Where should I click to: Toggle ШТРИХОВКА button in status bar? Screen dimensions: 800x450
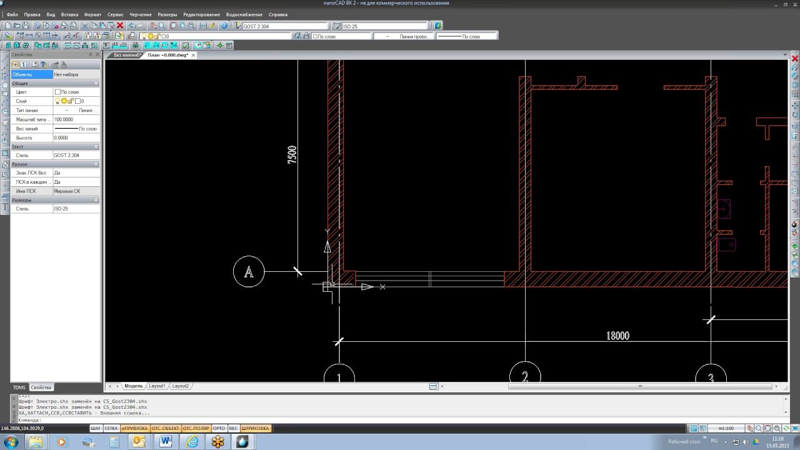[255, 428]
